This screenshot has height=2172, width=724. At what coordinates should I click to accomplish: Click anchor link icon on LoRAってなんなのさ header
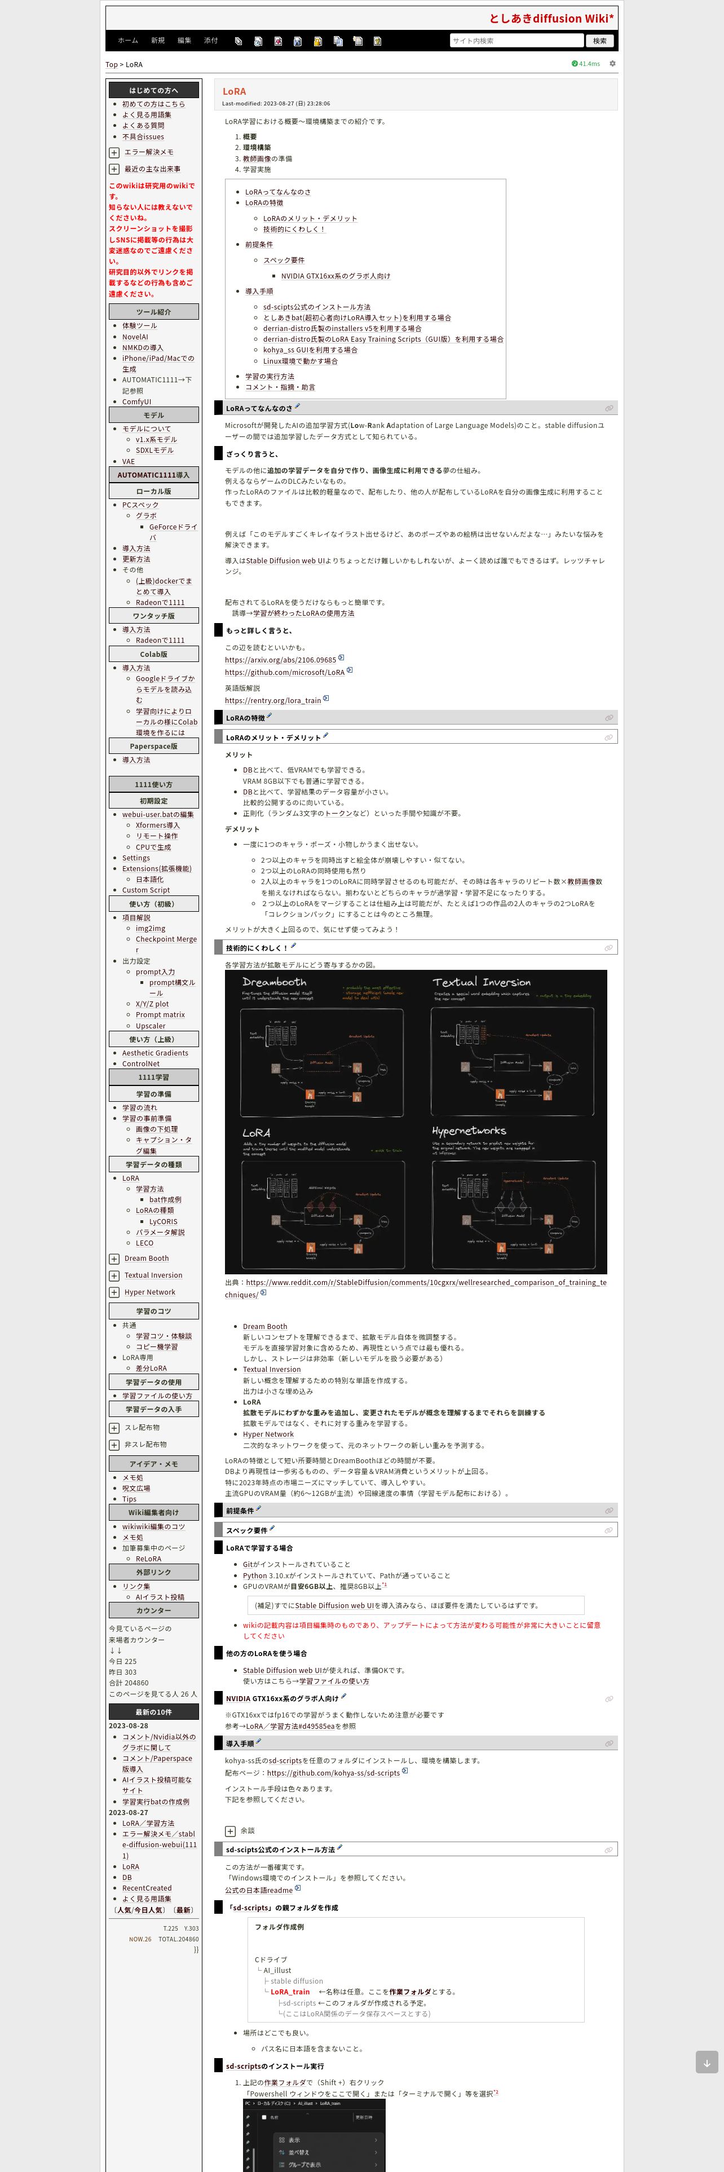pos(608,408)
